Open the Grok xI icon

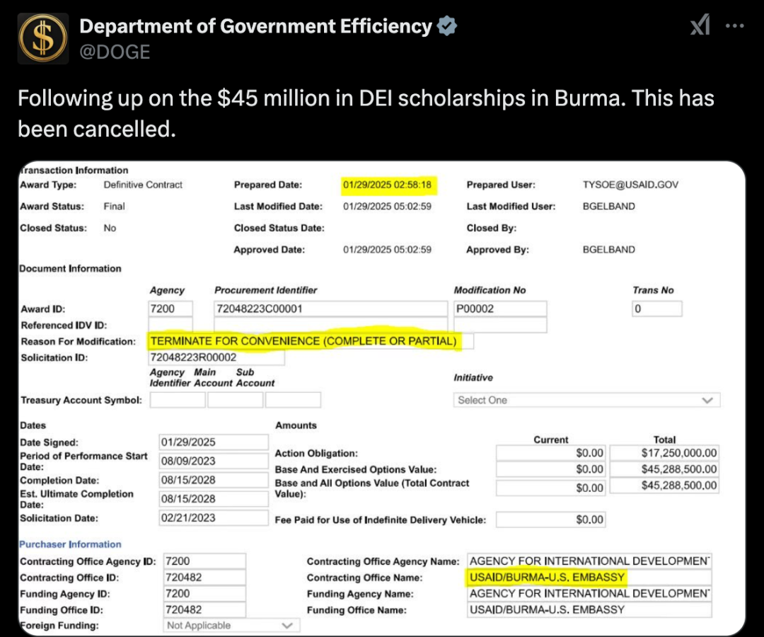click(700, 25)
